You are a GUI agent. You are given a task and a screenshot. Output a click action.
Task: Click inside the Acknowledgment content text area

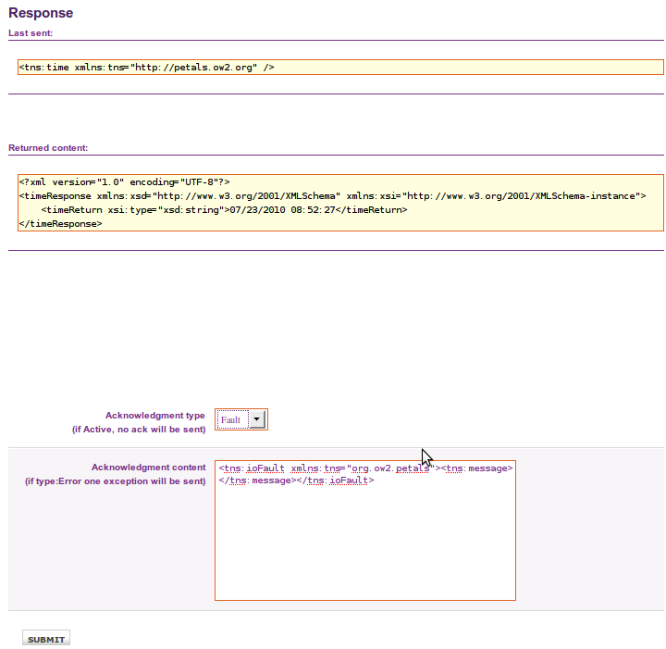point(364,546)
